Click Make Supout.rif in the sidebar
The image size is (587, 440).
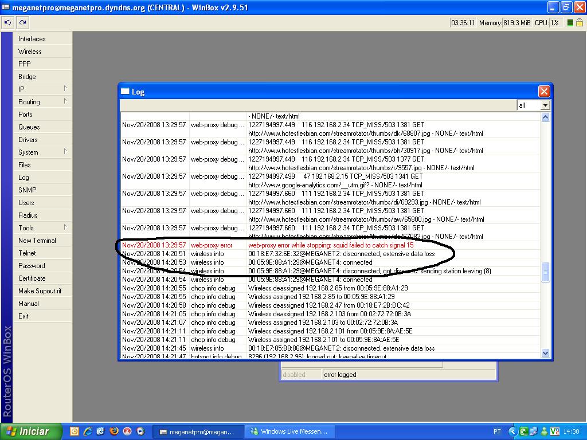point(42,290)
